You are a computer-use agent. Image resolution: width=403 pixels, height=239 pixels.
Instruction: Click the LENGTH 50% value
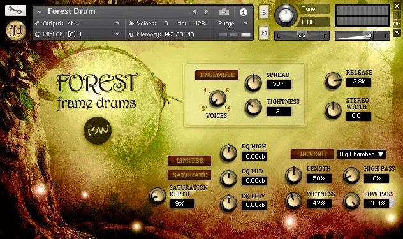click(319, 178)
